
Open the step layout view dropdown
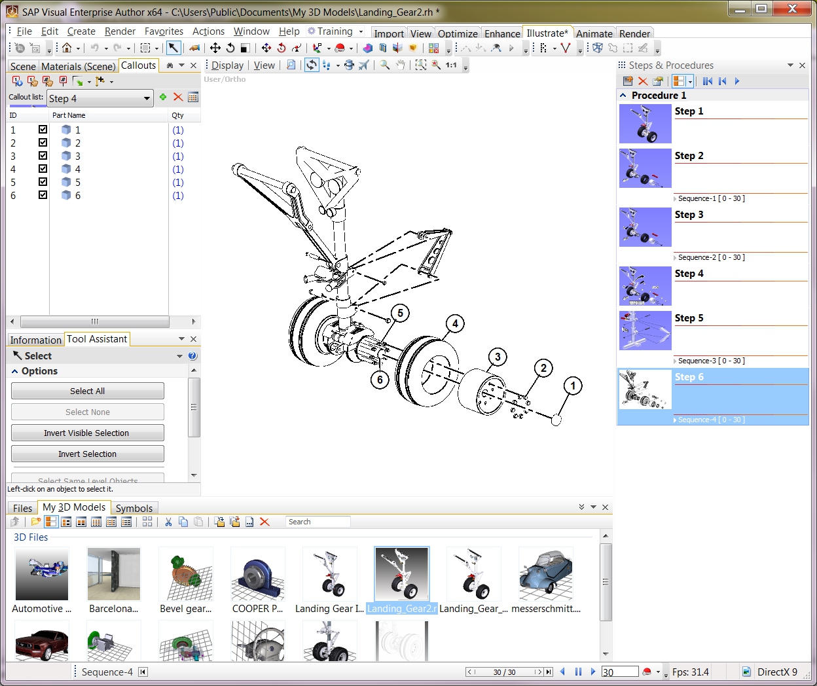(690, 81)
